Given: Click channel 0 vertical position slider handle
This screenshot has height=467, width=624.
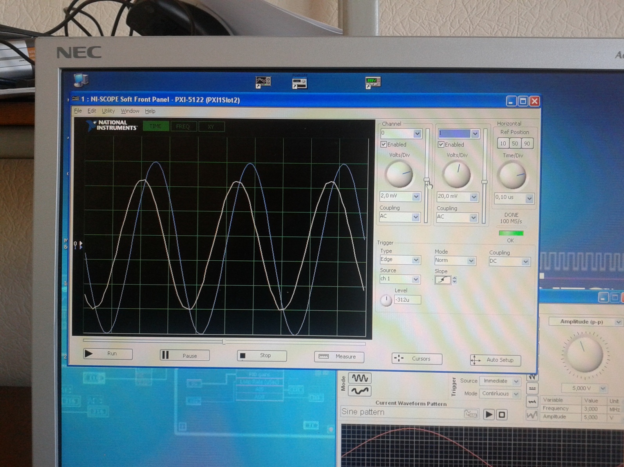Looking at the screenshot, I should coord(427,180).
